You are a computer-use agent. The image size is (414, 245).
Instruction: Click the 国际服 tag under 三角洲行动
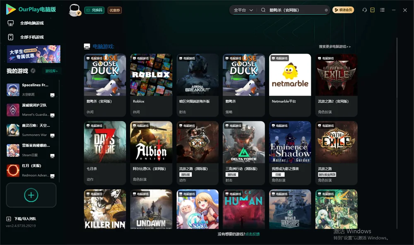(x=232, y=175)
